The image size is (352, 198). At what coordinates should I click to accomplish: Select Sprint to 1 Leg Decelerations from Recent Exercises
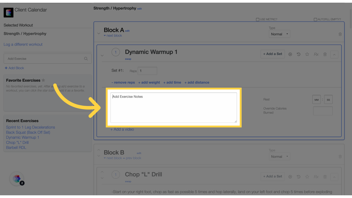[x=30, y=127]
